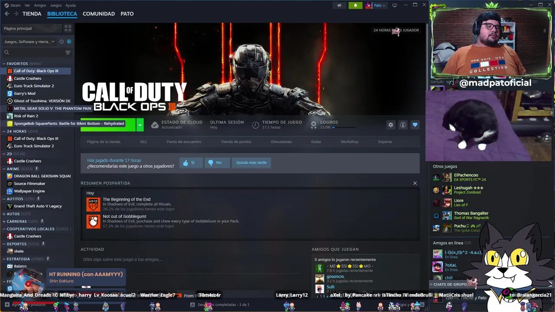Viewport: 555px width, 312px height.
Task: Recommend the game with Sí
Action: (191, 163)
